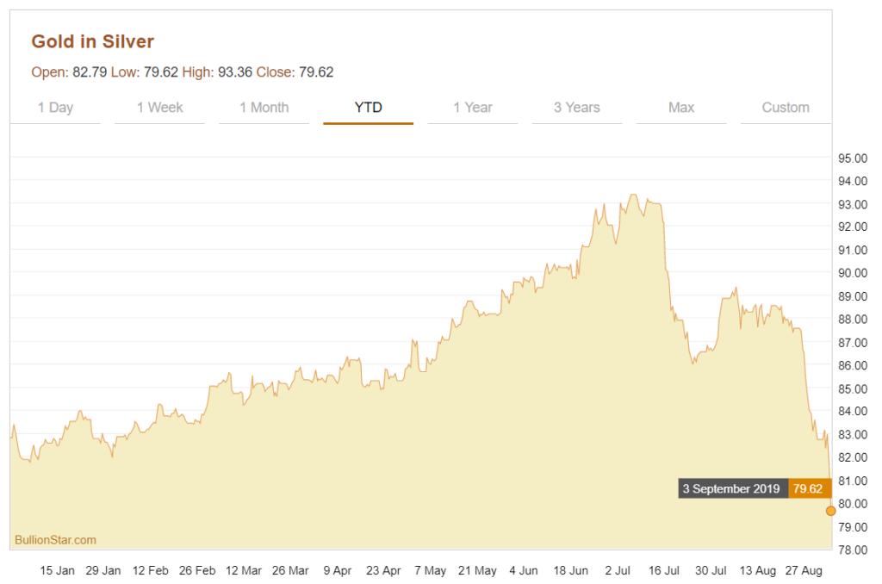882x584 pixels.
Task: Click the 4 Jun date label
Action: (x=524, y=570)
